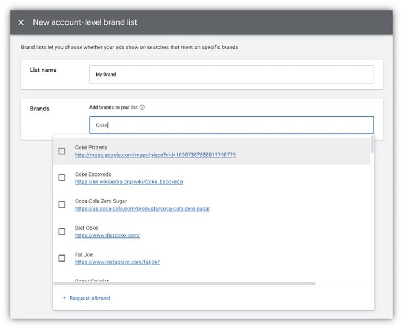The image size is (403, 329).
Task: Open the Coke Pizzeria Google Maps link
Action: [x=155, y=155]
